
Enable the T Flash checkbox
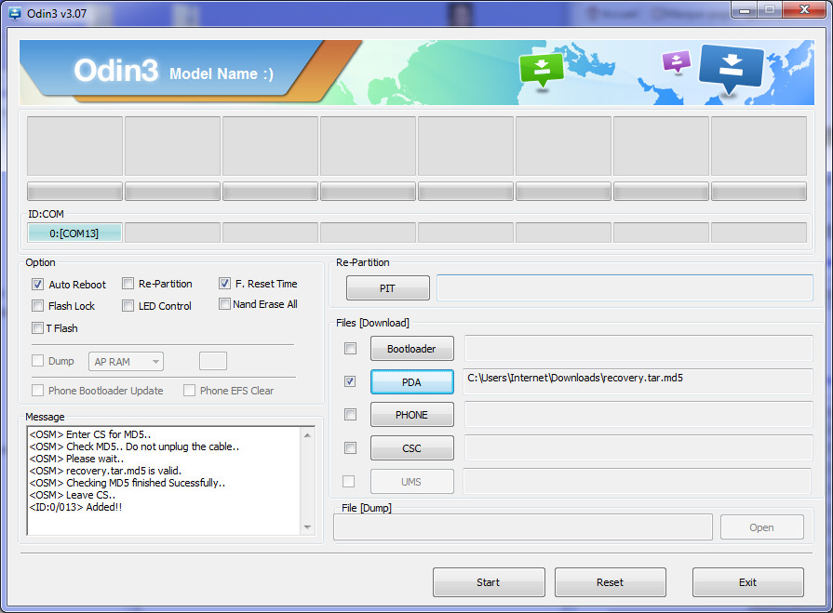click(x=37, y=328)
